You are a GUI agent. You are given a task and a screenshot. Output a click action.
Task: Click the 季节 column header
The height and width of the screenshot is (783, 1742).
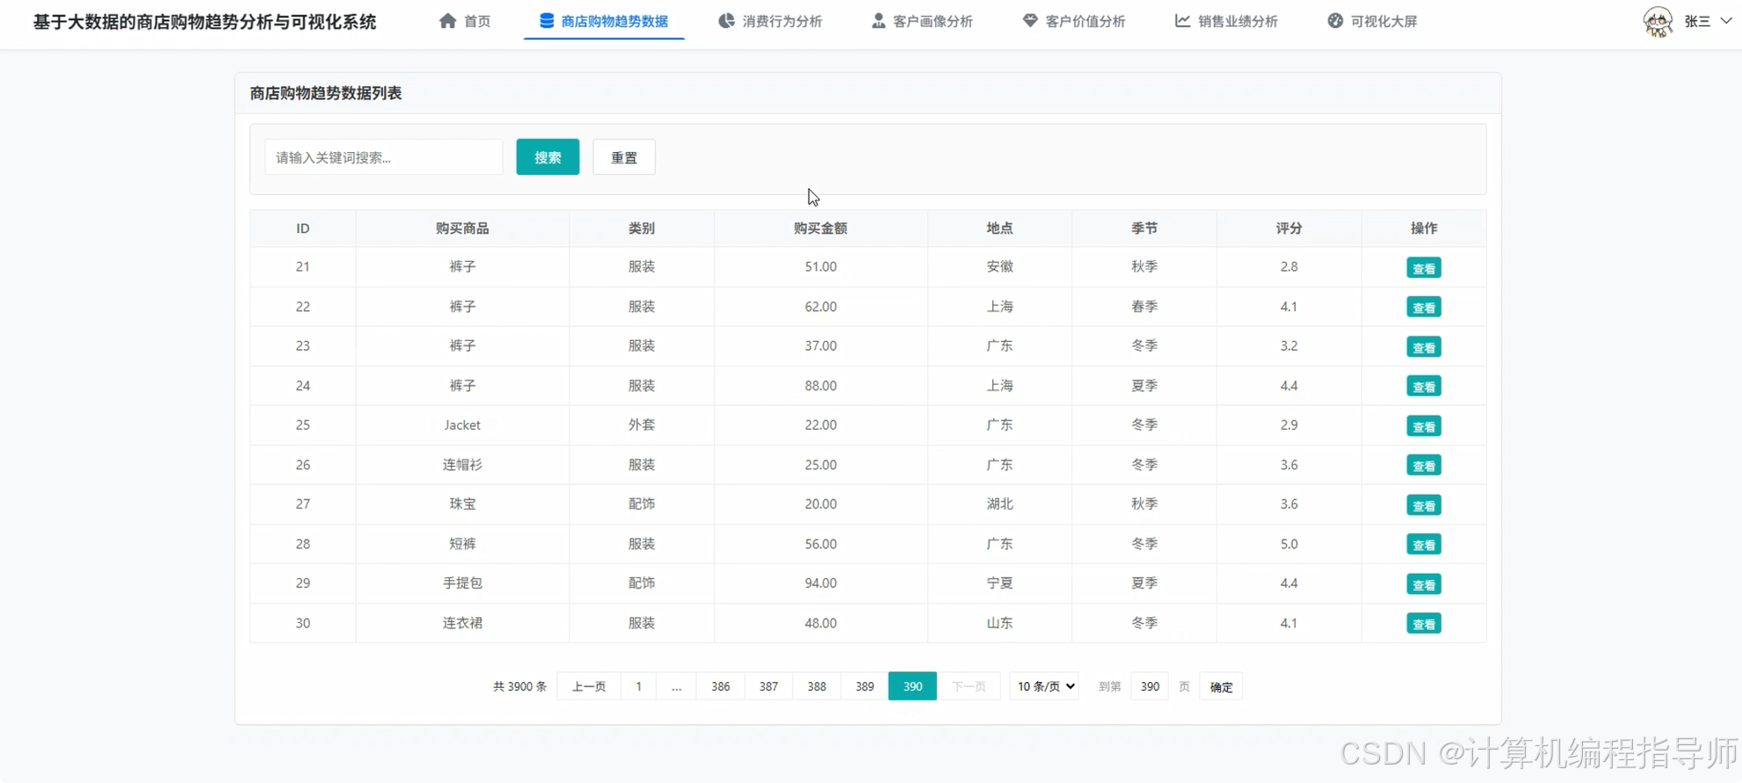(x=1144, y=228)
